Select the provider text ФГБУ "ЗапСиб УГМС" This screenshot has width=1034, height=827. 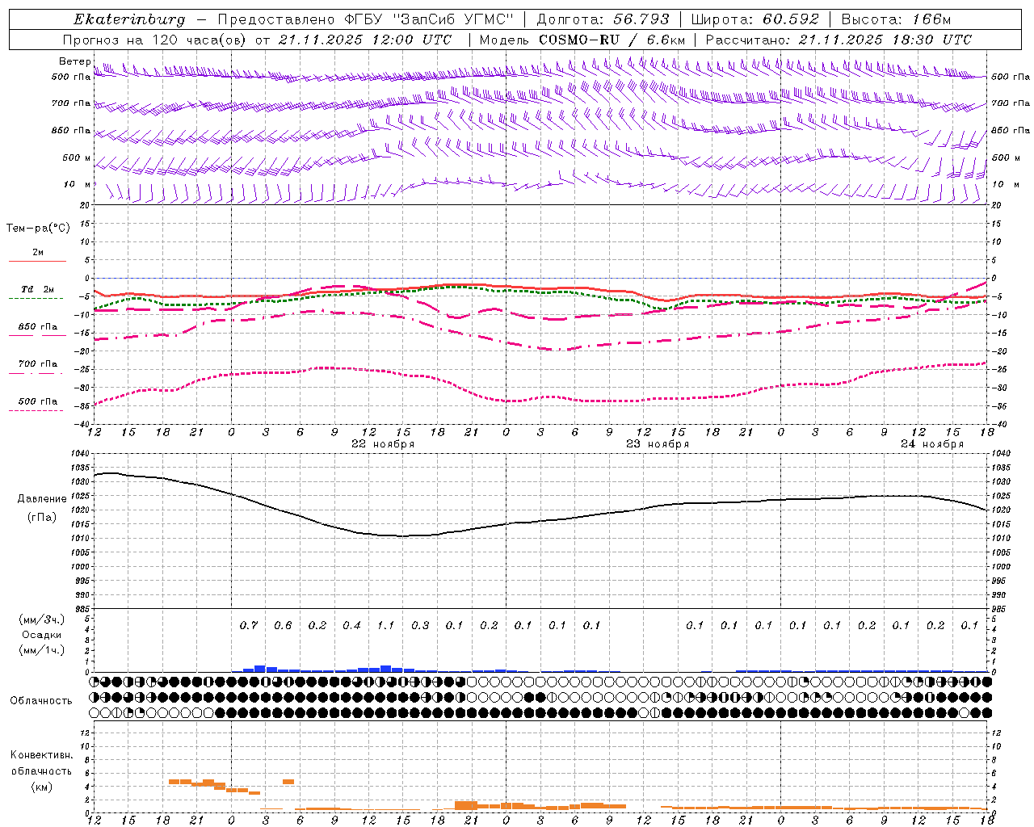pyautogui.click(x=431, y=19)
